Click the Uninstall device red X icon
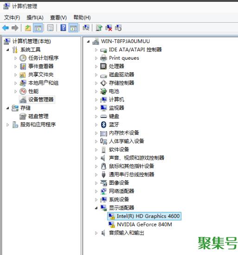Image resolution: width=238 pixels, height=255 pixels. 109,28
